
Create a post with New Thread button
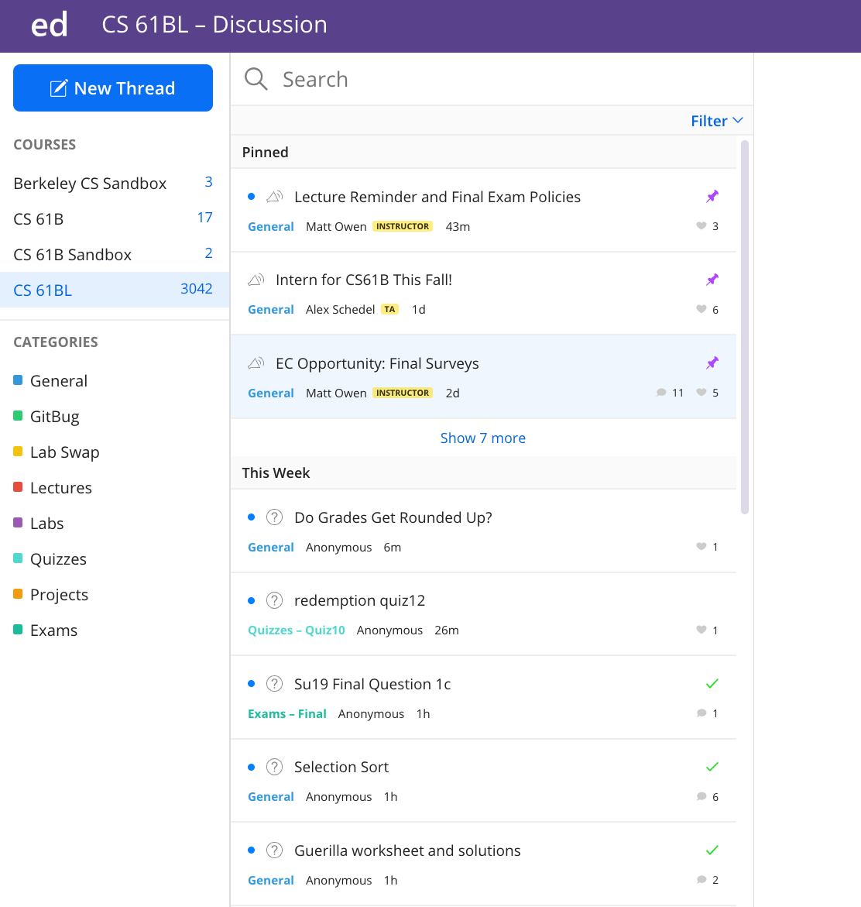tap(113, 88)
